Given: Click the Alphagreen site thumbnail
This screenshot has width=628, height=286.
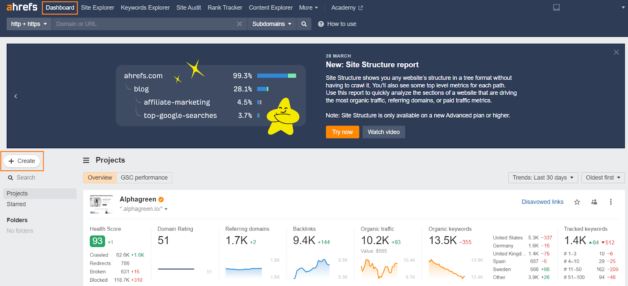Looking at the screenshot, I should [x=101, y=204].
